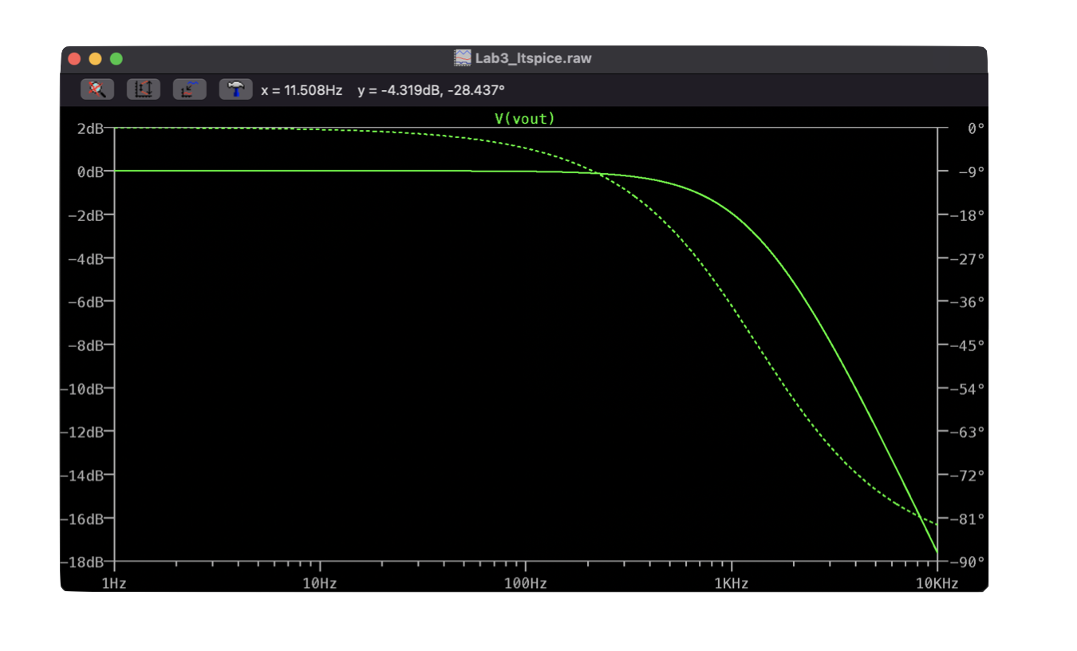
Task: Click the -63° phase axis label
Action: click(968, 432)
